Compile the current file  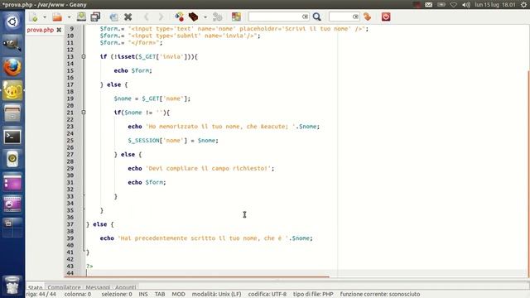coord(179,17)
